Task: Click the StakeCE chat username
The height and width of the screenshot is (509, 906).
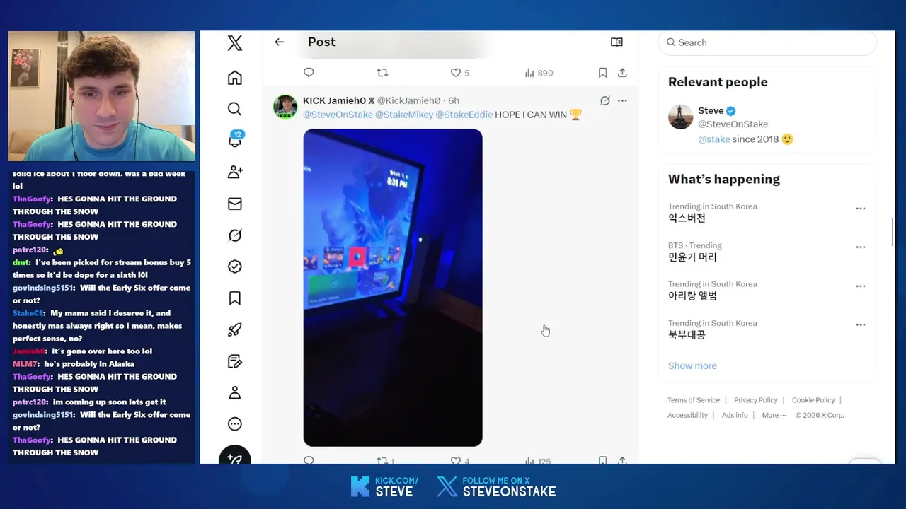Action: (29, 313)
